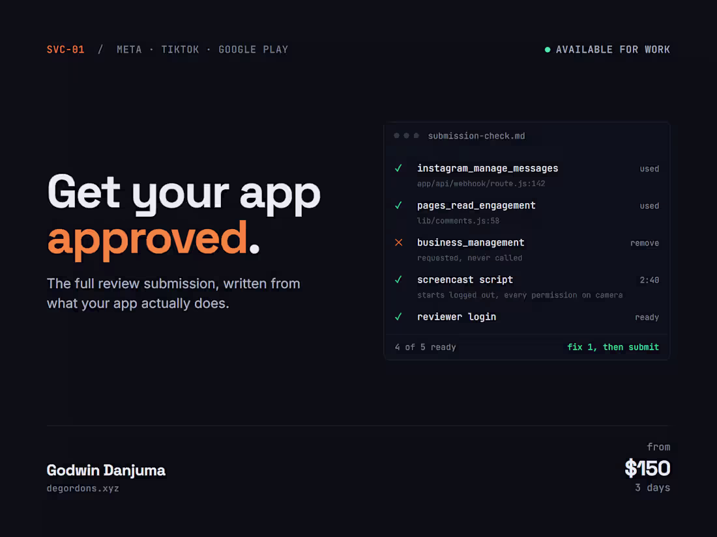Click the Godwin Danjuma name

106,470
